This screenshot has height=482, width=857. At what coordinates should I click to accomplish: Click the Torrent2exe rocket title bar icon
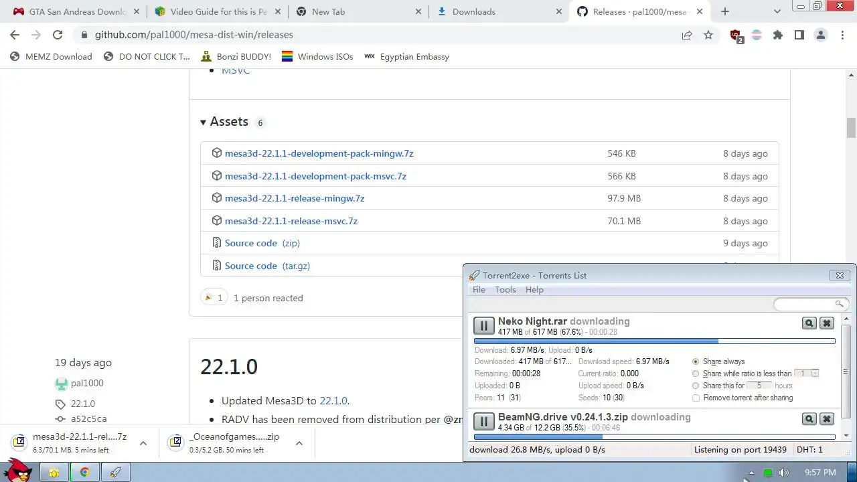click(474, 275)
